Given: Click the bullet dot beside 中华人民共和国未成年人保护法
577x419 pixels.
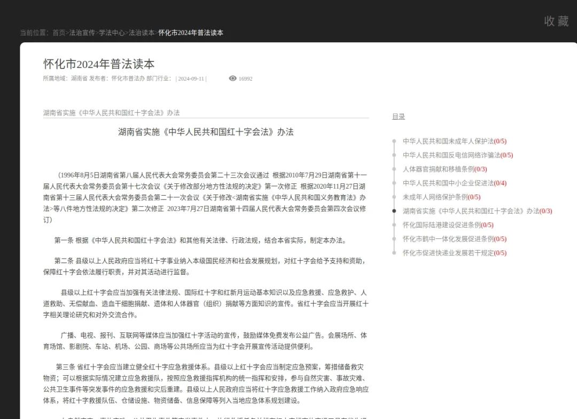Looking at the screenshot, I should [x=395, y=142].
